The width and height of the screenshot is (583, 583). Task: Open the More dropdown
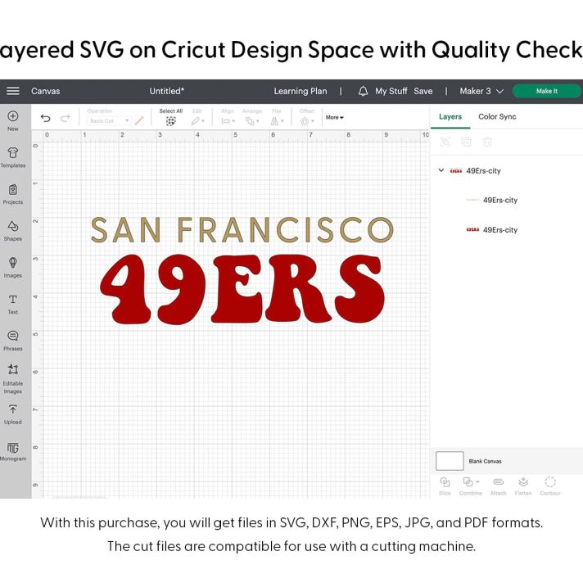(335, 117)
